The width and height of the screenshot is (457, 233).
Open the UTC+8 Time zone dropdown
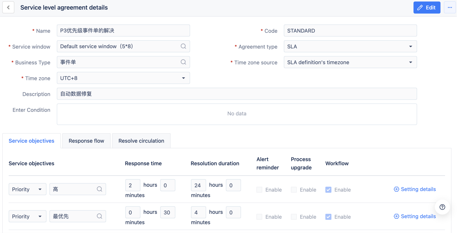click(183, 78)
